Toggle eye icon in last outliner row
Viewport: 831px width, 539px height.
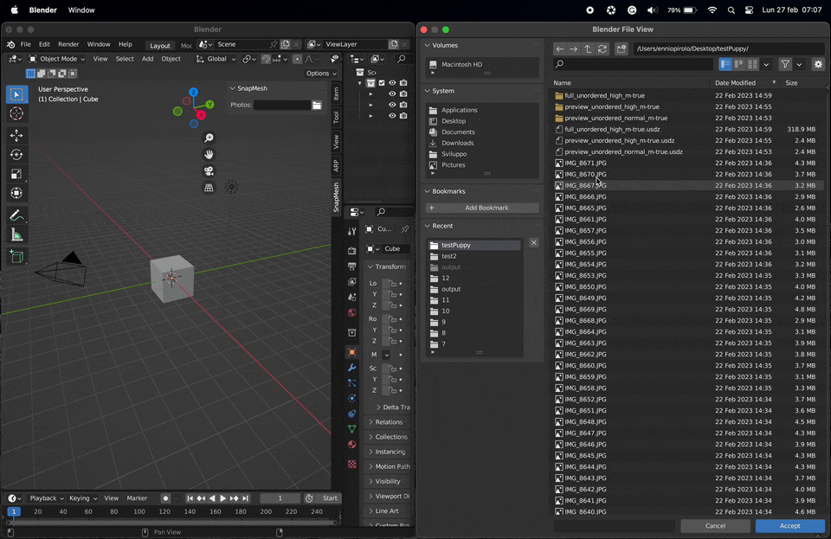tap(392, 115)
